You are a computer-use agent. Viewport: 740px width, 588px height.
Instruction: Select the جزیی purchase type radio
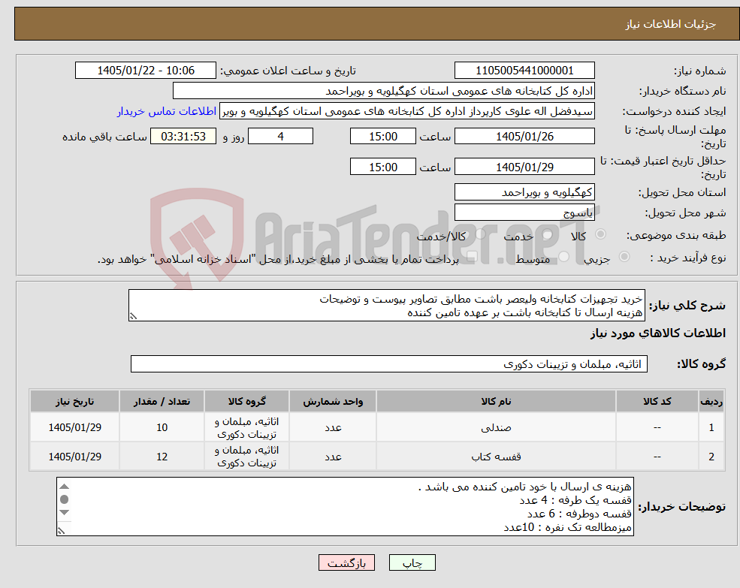click(x=624, y=256)
